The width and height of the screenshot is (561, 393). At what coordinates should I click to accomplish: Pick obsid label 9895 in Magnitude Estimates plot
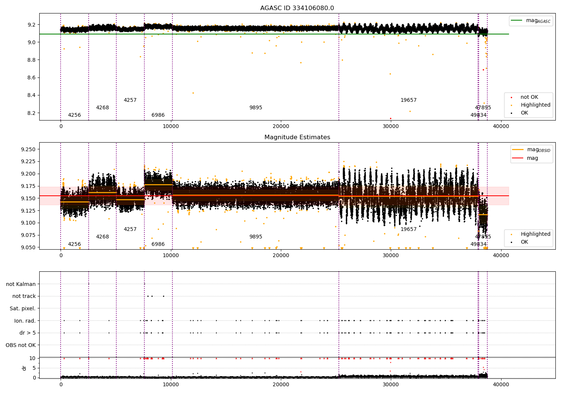pos(256,237)
